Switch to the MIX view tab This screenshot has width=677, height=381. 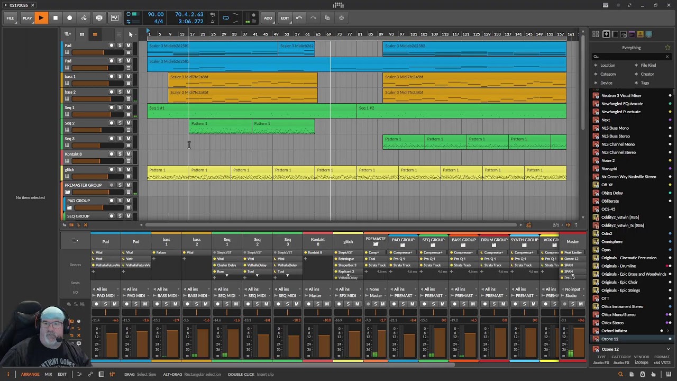48,374
